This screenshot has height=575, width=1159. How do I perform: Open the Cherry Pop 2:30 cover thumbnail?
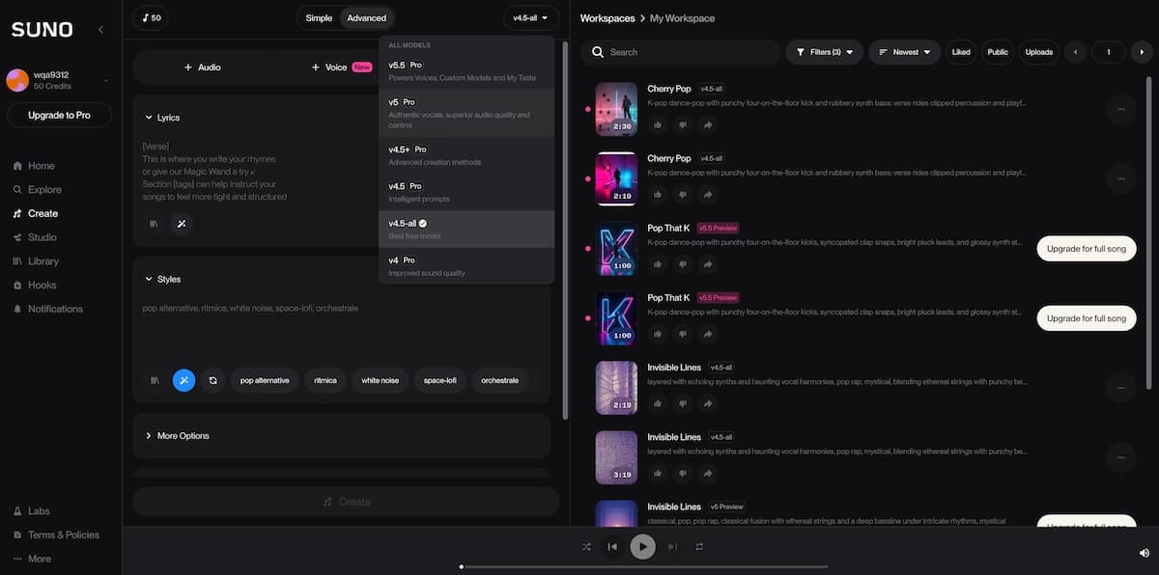(x=616, y=109)
